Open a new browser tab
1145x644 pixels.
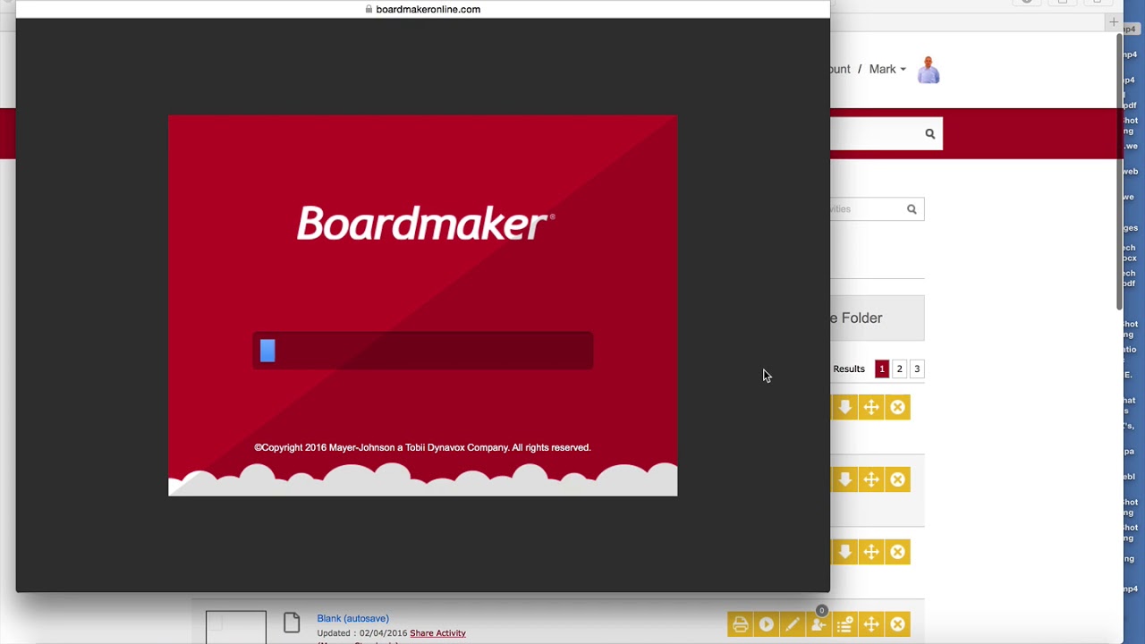pos(1114,21)
